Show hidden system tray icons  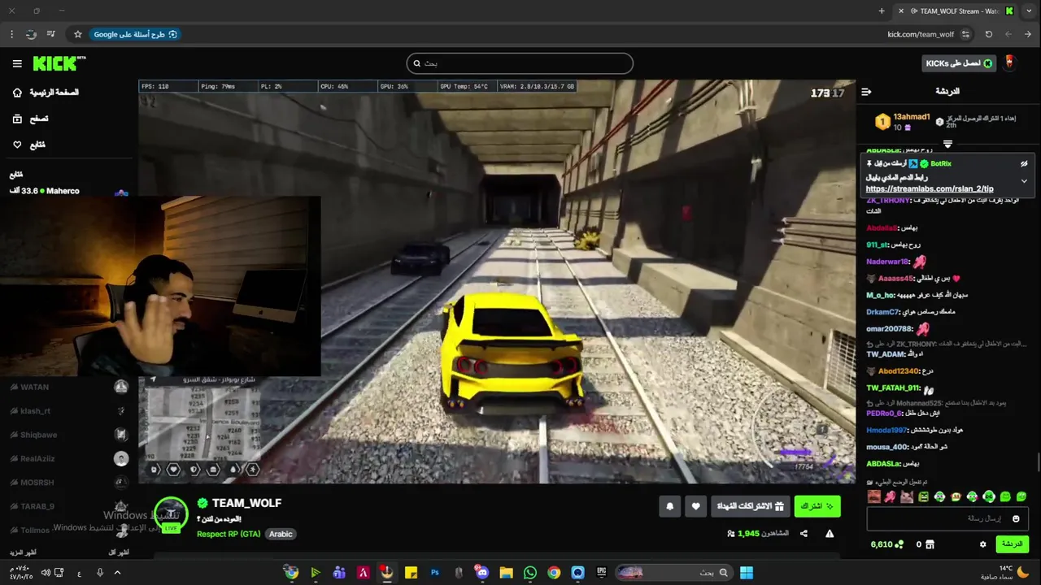click(x=117, y=573)
